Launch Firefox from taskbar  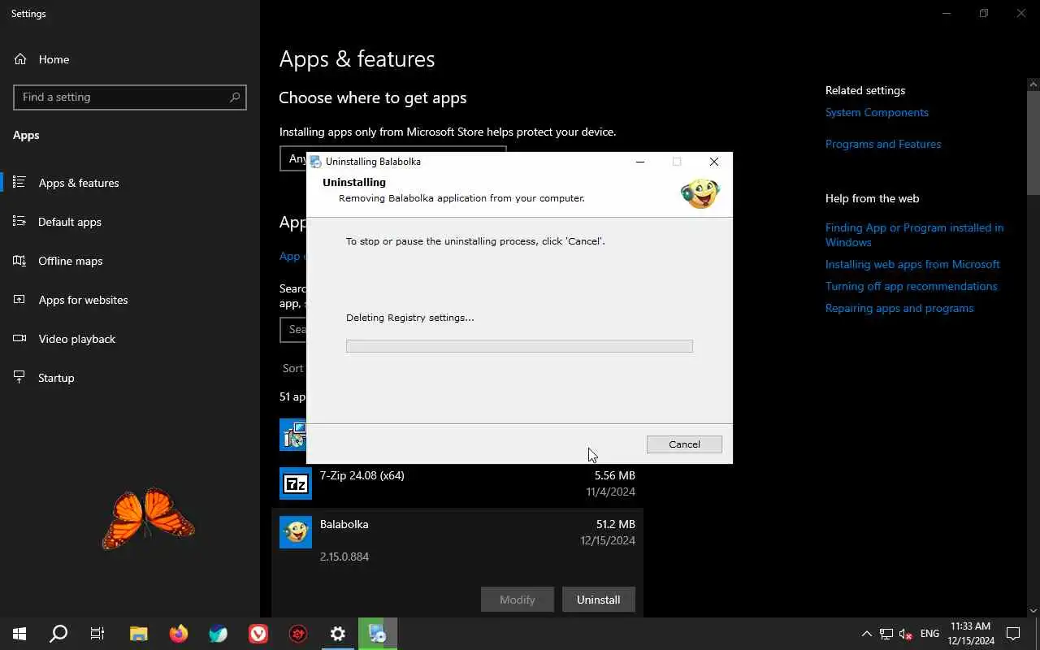[x=179, y=634]
